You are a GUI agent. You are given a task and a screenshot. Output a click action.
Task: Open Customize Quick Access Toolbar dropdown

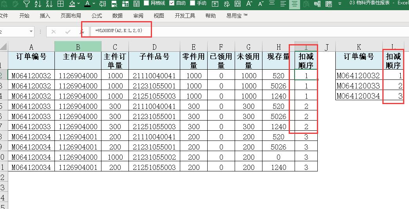340,4
